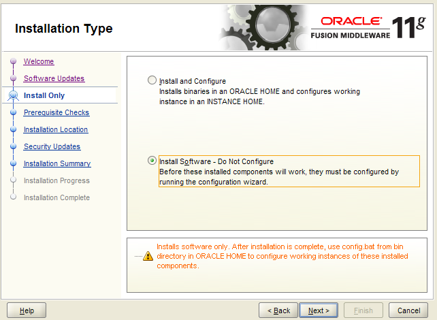Click the current step Install Only icon
The image size is (437, 320).
[x=12, y=95]
